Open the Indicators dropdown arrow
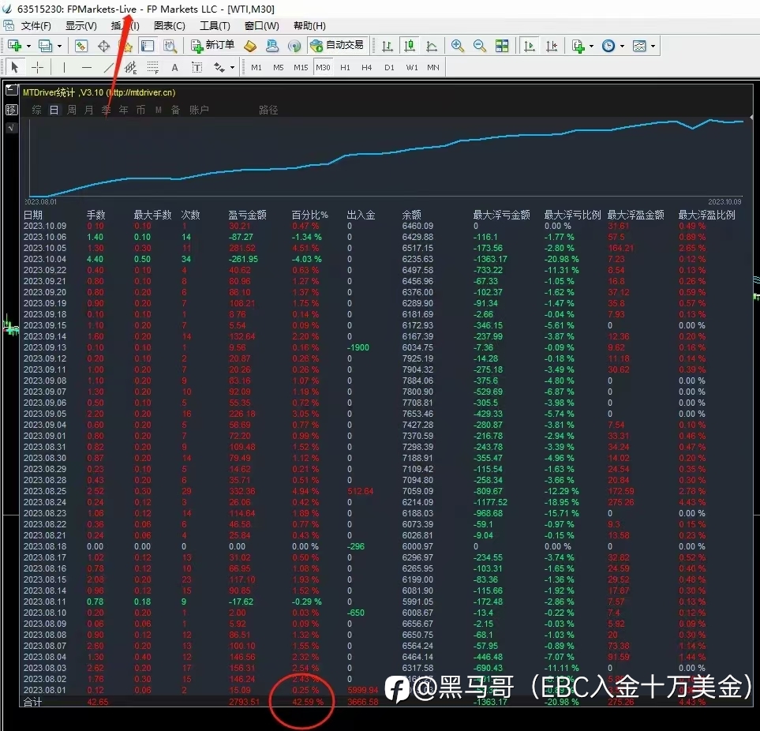This screenshot has width=760, height=731. (591, 47)
